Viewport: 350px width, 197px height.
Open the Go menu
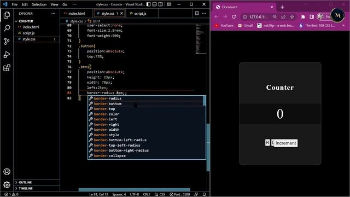[x=65, y=4]
